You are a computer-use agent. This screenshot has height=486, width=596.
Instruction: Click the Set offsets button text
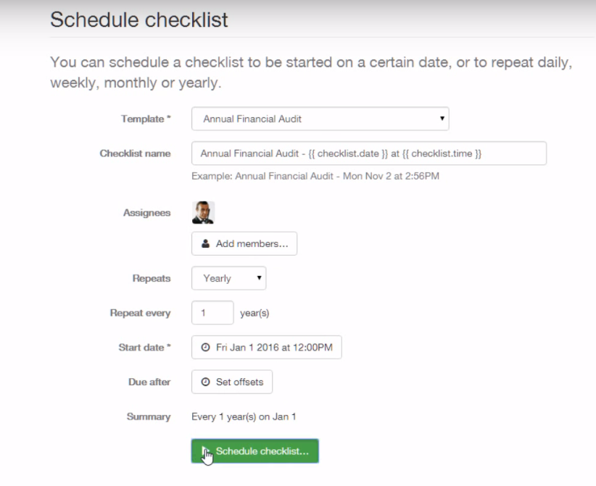239,382
